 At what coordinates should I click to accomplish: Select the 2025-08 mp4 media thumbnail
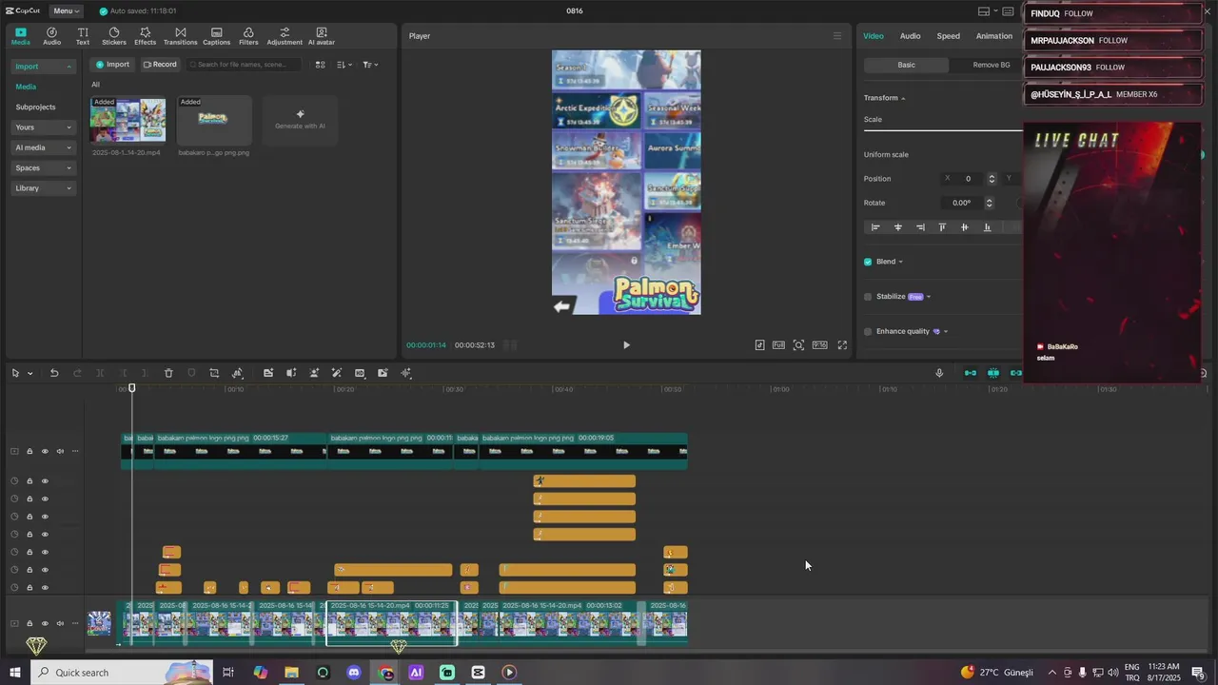point(128,120)
